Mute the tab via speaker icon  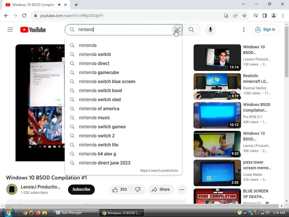[59, 5]
